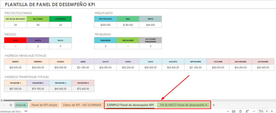Screen dimensions: 276x113
Task: Click the cell with value 62
Action: (x=60, y=25)
